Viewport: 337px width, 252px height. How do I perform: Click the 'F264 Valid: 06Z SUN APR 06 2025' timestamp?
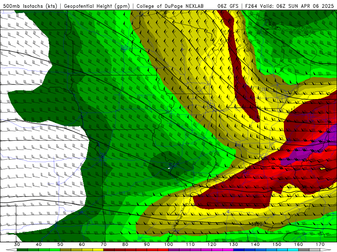click(x=289, y=6)
